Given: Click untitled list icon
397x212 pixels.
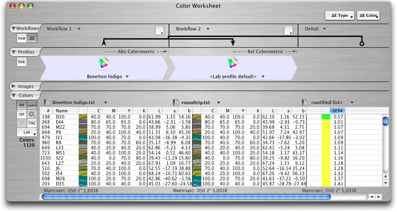Looking at the screenshot, I should point(305,103).
